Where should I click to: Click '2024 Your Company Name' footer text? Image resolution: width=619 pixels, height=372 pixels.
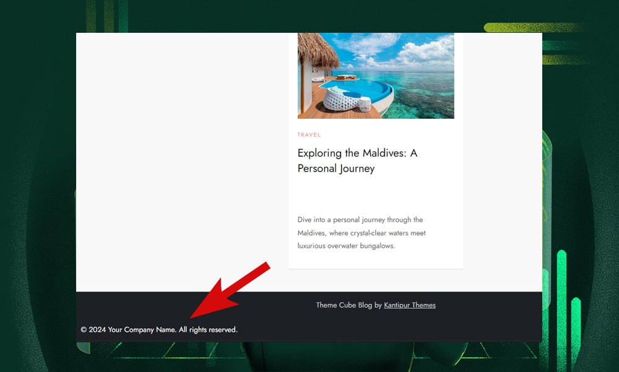pos(132,330)
